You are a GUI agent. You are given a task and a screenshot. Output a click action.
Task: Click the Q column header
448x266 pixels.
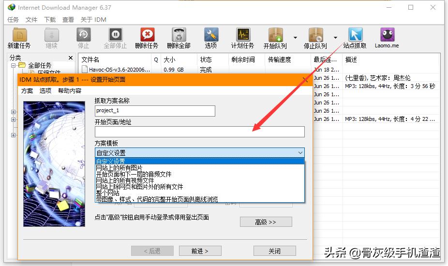[x=156, y=59]
